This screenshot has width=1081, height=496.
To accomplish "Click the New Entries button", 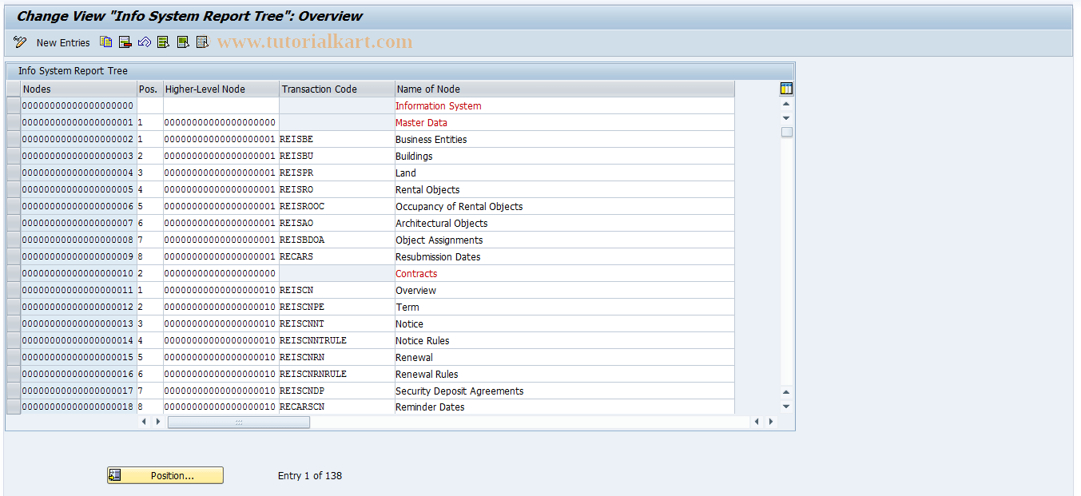I will point(63,42).
